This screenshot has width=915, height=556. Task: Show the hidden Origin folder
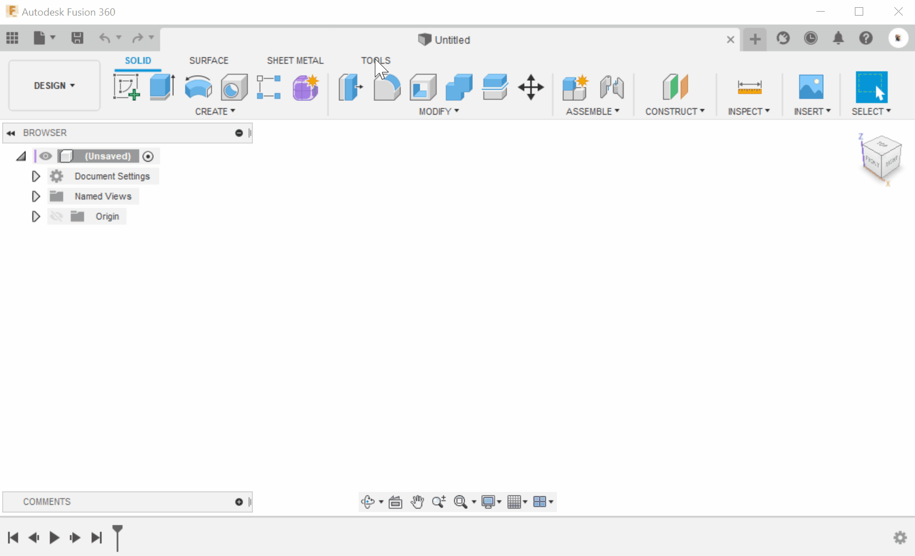click(x=56, y=216)
